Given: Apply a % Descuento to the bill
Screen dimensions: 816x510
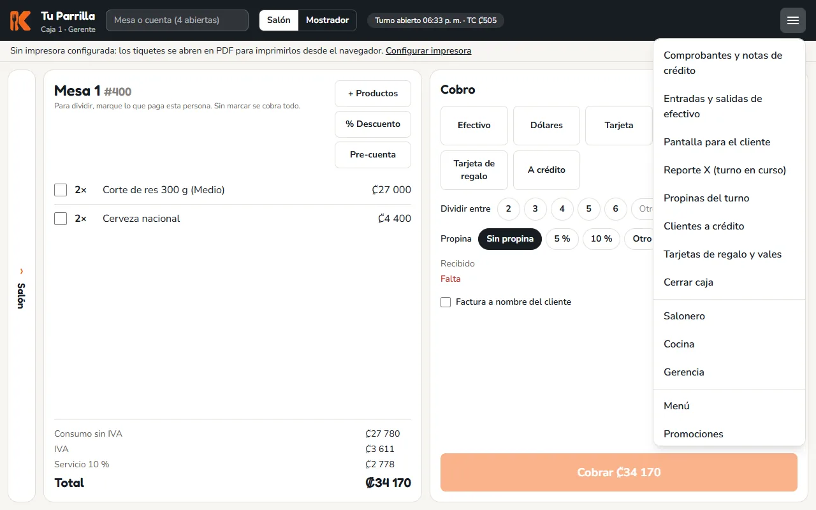Looking at the screenshot, I should tap(373, 124).
